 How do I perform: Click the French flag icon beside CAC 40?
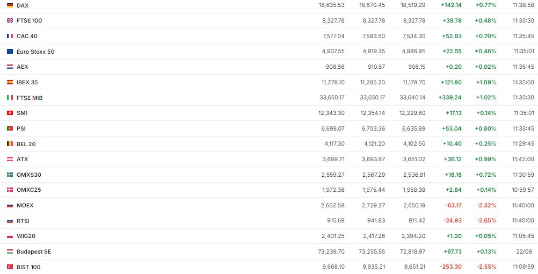pyautogui.click(x=10, y=36)
